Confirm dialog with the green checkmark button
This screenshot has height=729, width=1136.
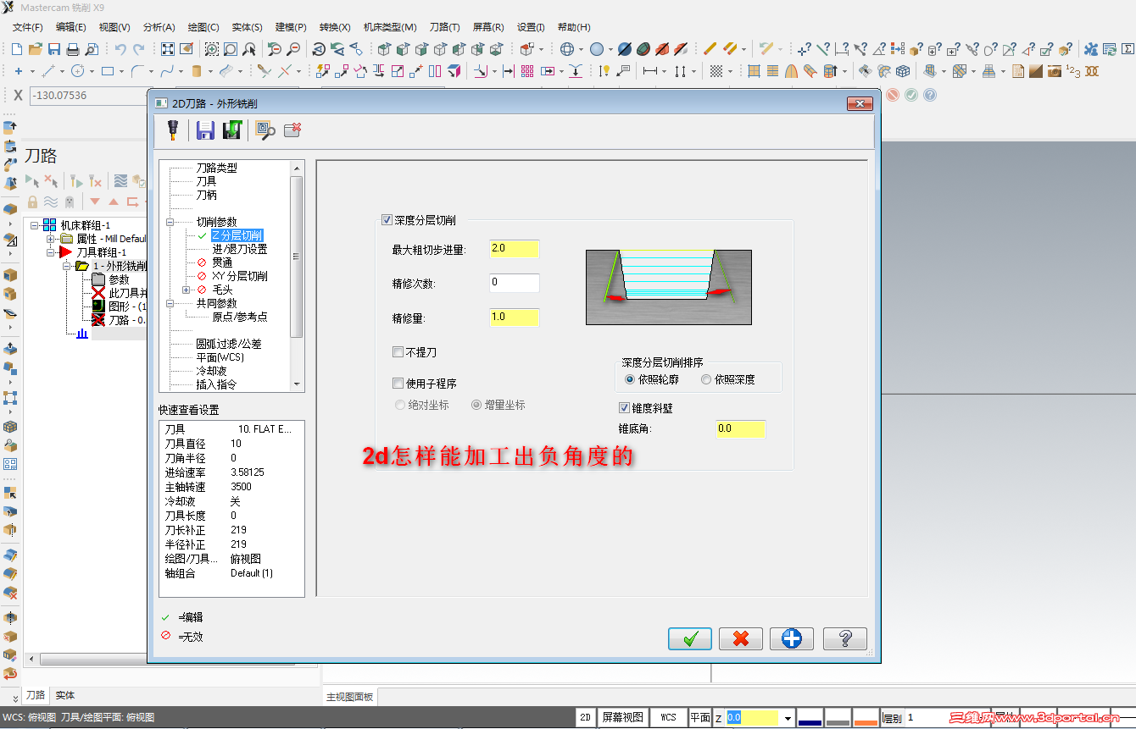[x=690, y=638]
